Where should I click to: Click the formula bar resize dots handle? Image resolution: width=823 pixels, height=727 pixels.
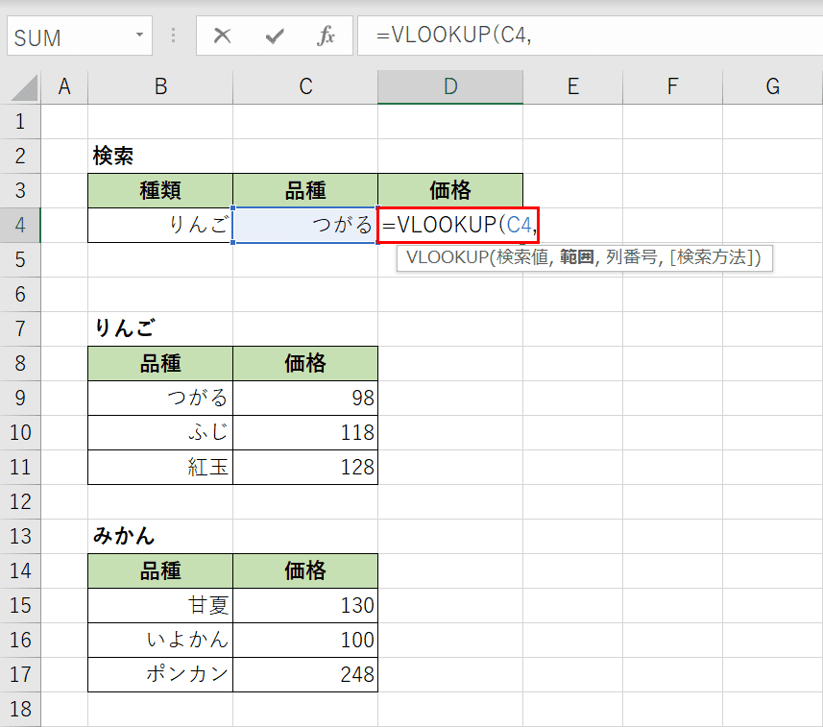(x=173, y=36)
